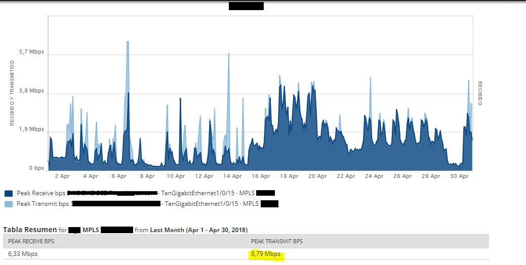Image resolution: width=526 pixels, height=265 pixels.
Task: Click the 0 bps y-axis label
Action: point(36,168)
